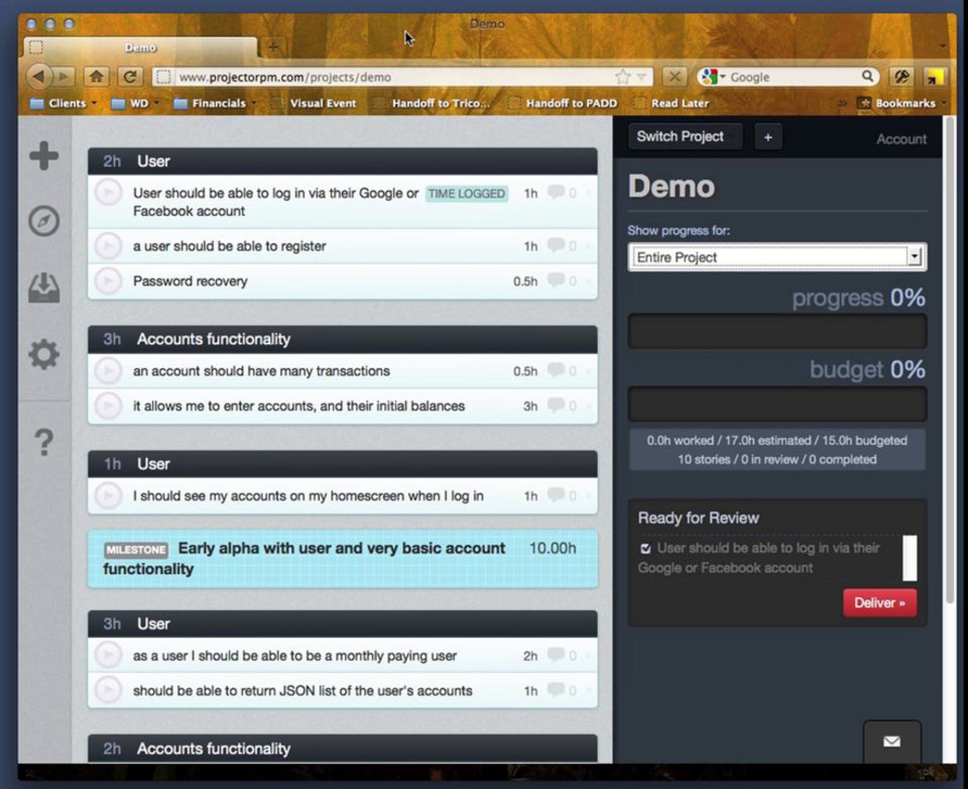Click the red Deliver button

880,603
